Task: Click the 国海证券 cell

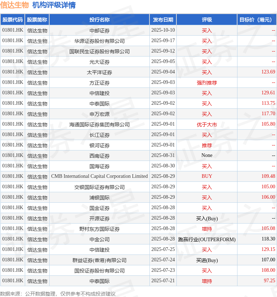Action: point(100,166)
